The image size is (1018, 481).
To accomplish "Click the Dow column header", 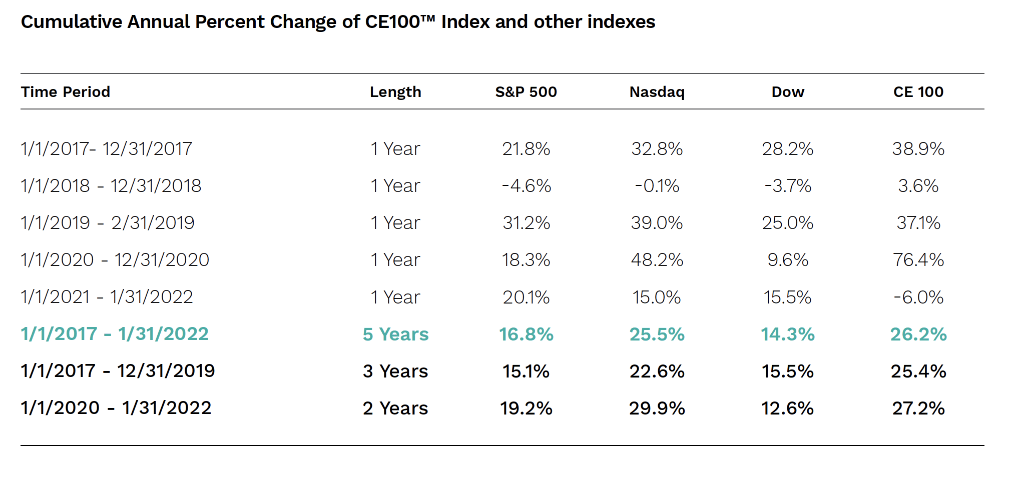I will point(788,92).
